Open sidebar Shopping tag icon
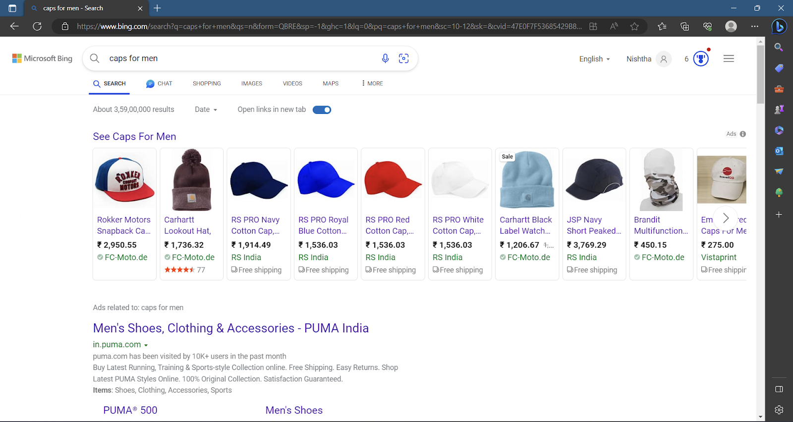Image resolution: width=793 pixels, height=422 pixels. (779, 68)
